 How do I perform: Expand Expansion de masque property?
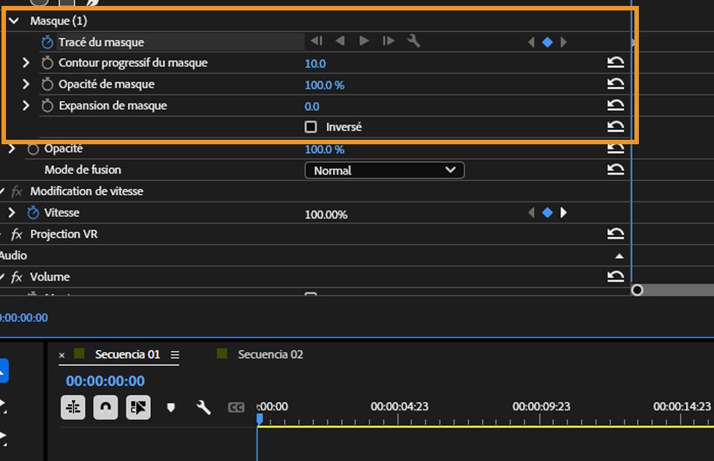(x=26, y=105)
